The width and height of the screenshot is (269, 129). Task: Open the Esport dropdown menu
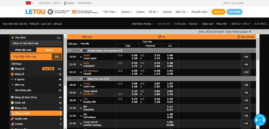click(x=127, y=12)
